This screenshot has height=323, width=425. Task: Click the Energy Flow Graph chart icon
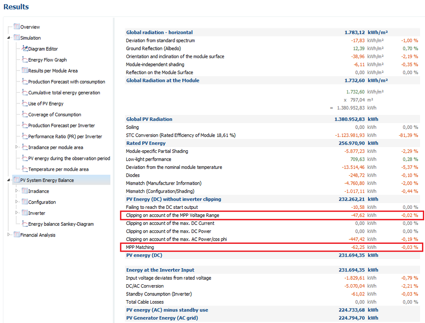coord(25,59)
